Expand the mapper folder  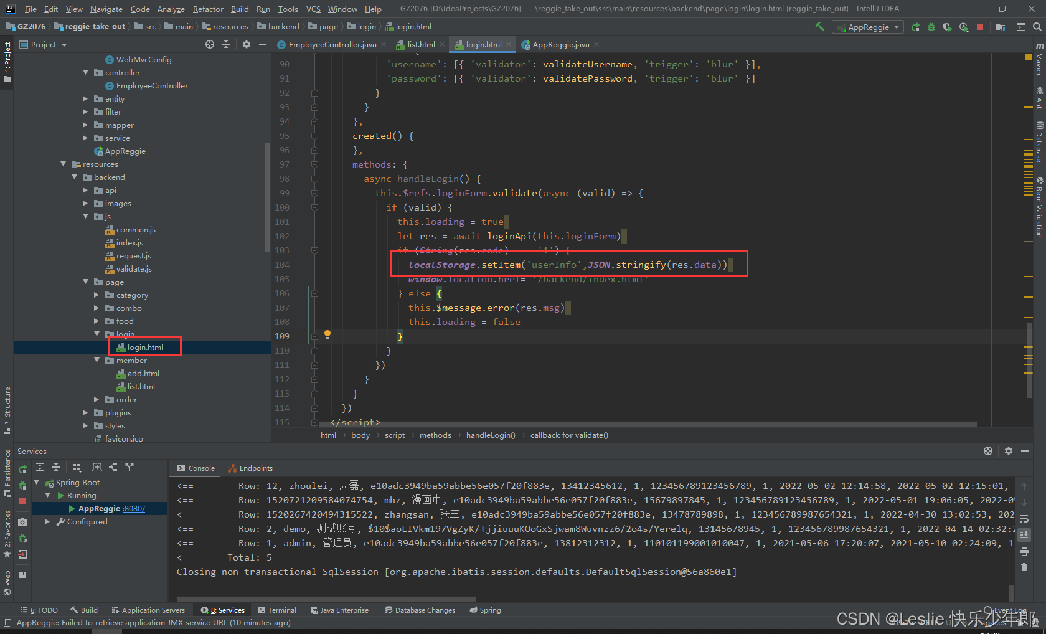(x=86, y=125)
